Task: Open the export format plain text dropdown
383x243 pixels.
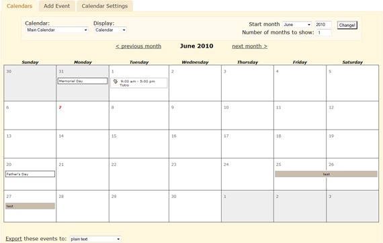Action: [x=95, y=239]
